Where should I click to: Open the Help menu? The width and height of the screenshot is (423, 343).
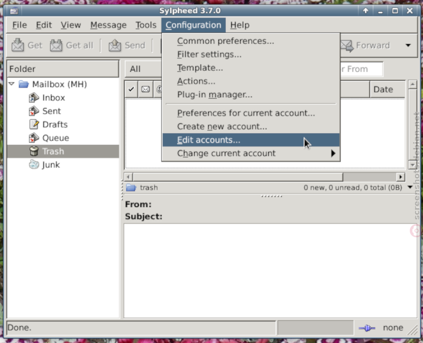pos(240,25)
